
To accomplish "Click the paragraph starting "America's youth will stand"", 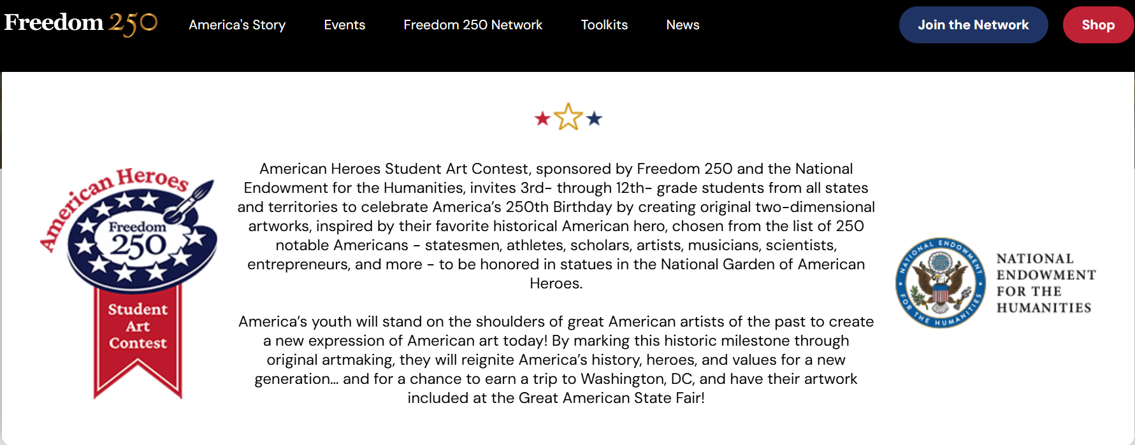I will coord(556,359).
